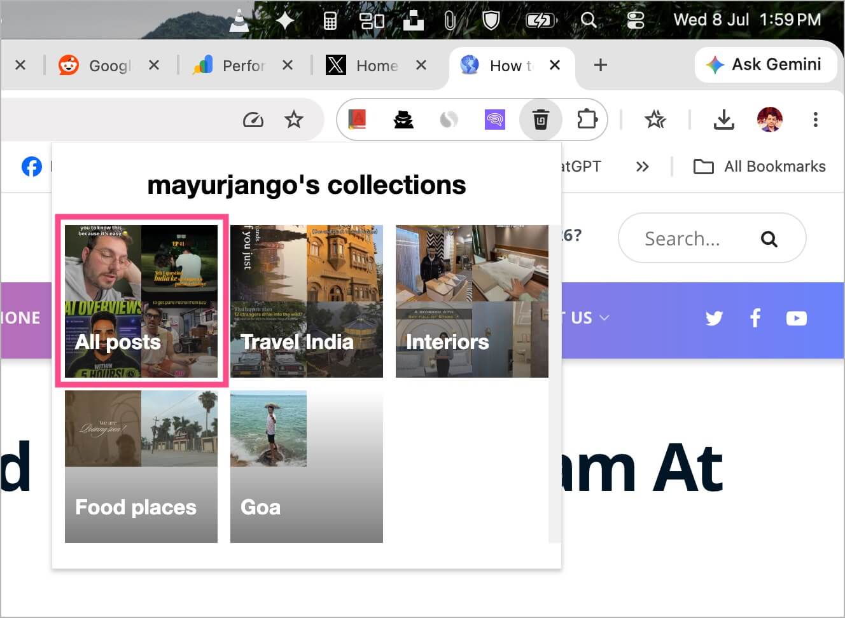845x618 pixels.
Task: Open the Interiors collection
Action: [x=472, y=301]
